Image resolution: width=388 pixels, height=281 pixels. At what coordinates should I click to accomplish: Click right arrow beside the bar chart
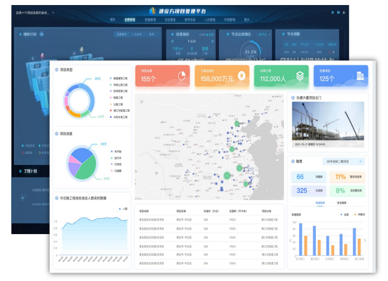[365, 240]
